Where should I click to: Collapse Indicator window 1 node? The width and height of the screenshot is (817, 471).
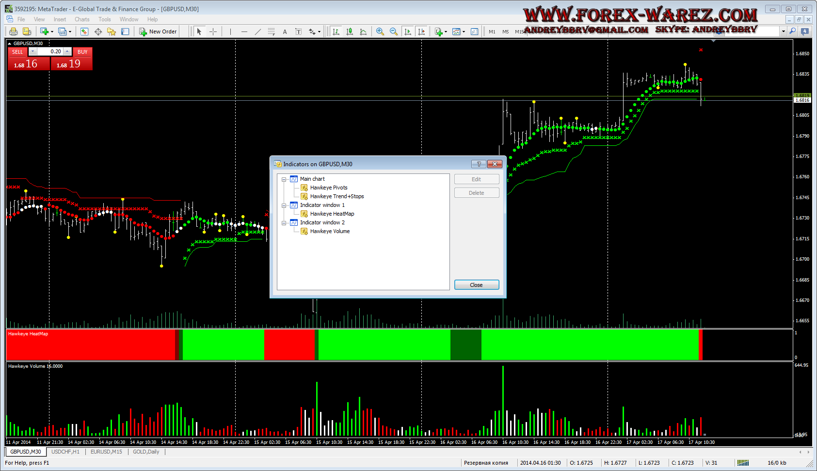(284, 205)
